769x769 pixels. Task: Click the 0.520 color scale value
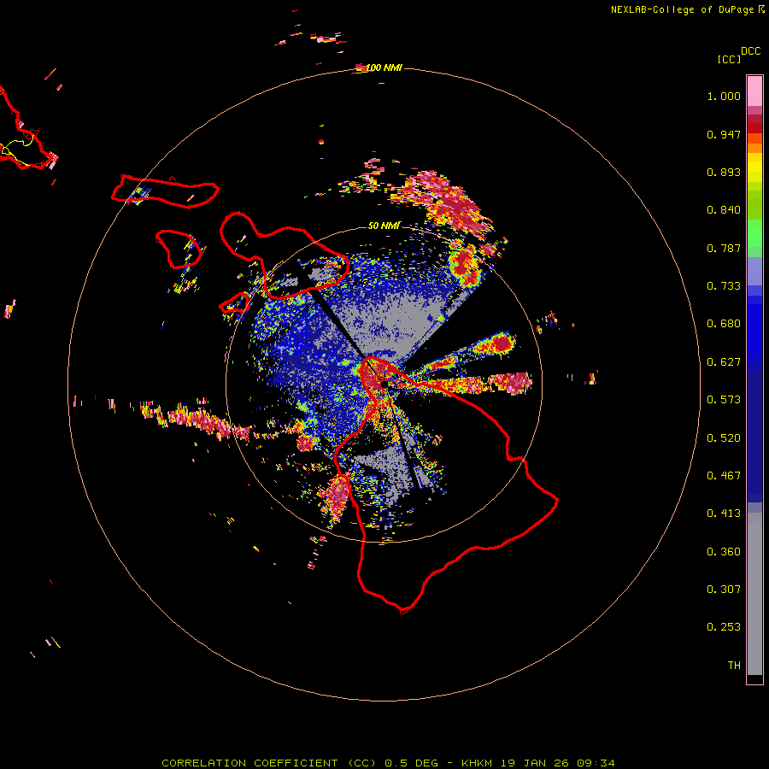point(724,438)
